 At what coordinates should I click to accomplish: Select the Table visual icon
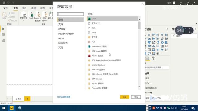click(149, 50)
